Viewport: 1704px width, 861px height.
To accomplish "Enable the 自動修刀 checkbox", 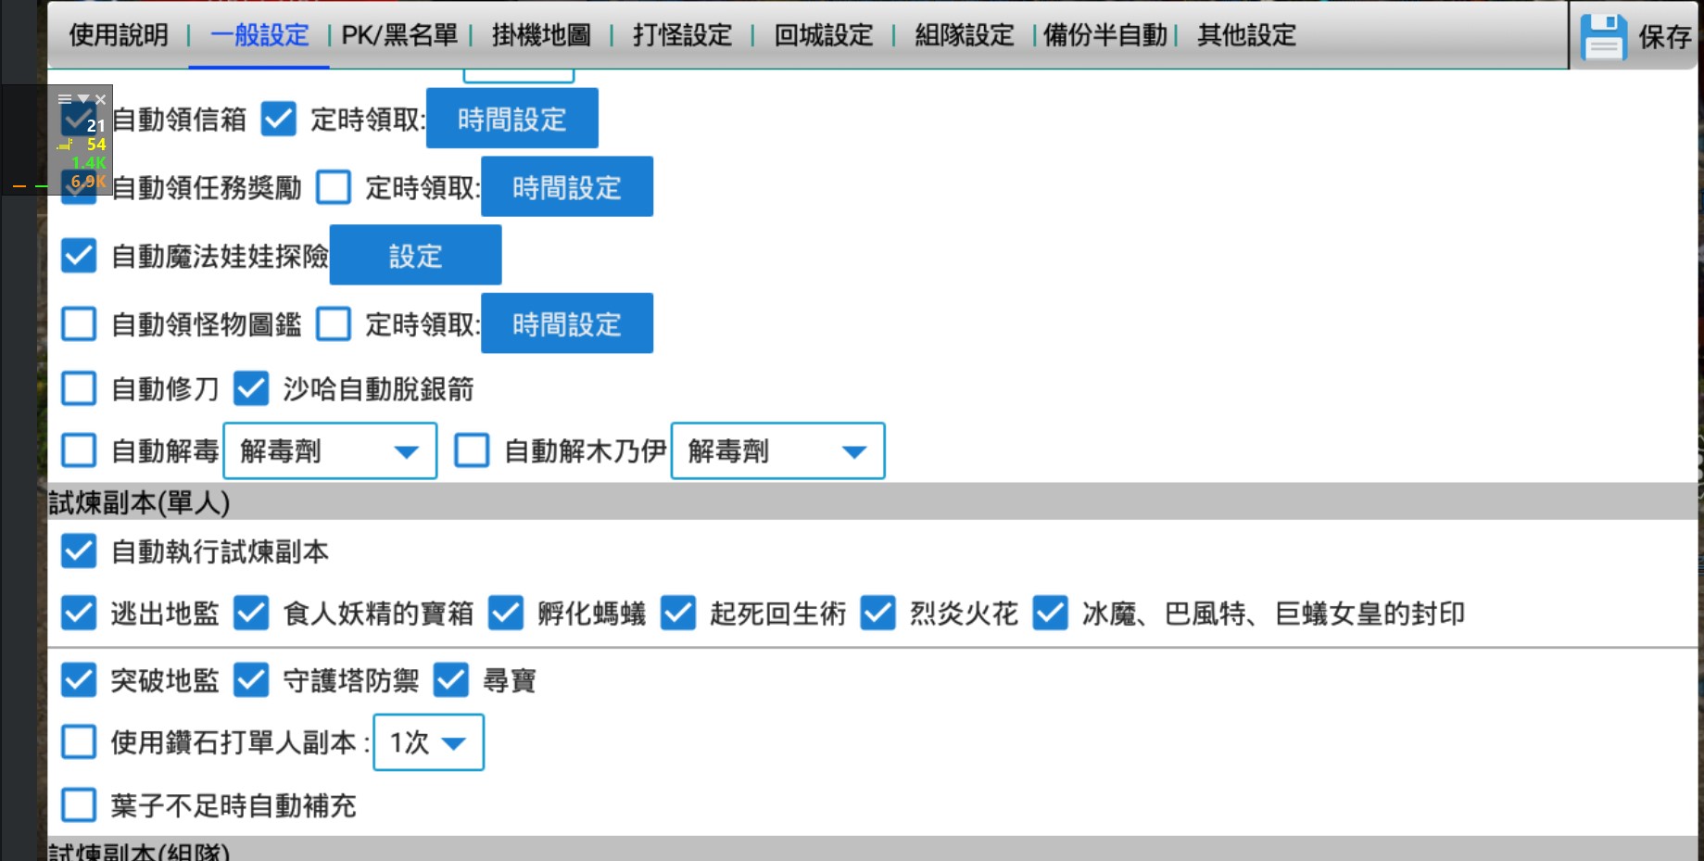I will coord(79,388).
